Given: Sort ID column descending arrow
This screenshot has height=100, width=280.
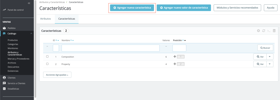Looking at the screenshot, I should click(56, 40).
